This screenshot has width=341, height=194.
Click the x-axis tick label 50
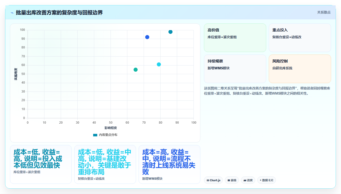(111, 123)
